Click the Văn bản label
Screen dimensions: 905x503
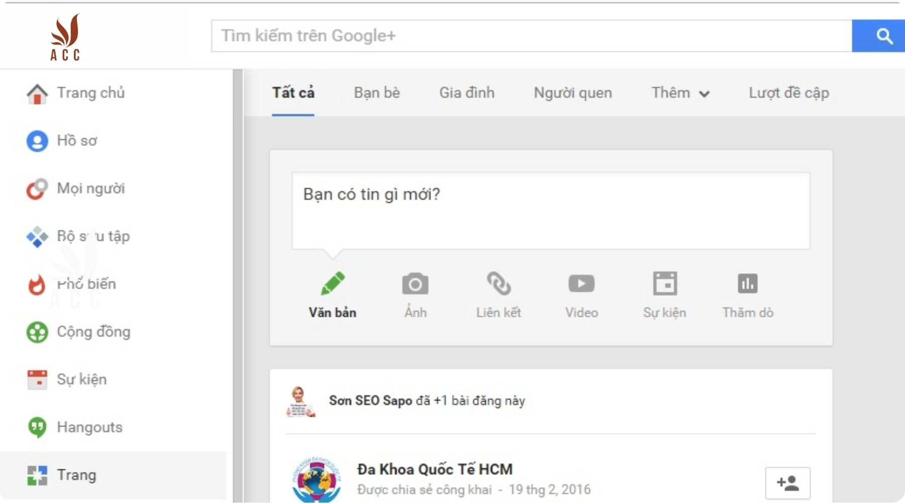tap(332, 312)
